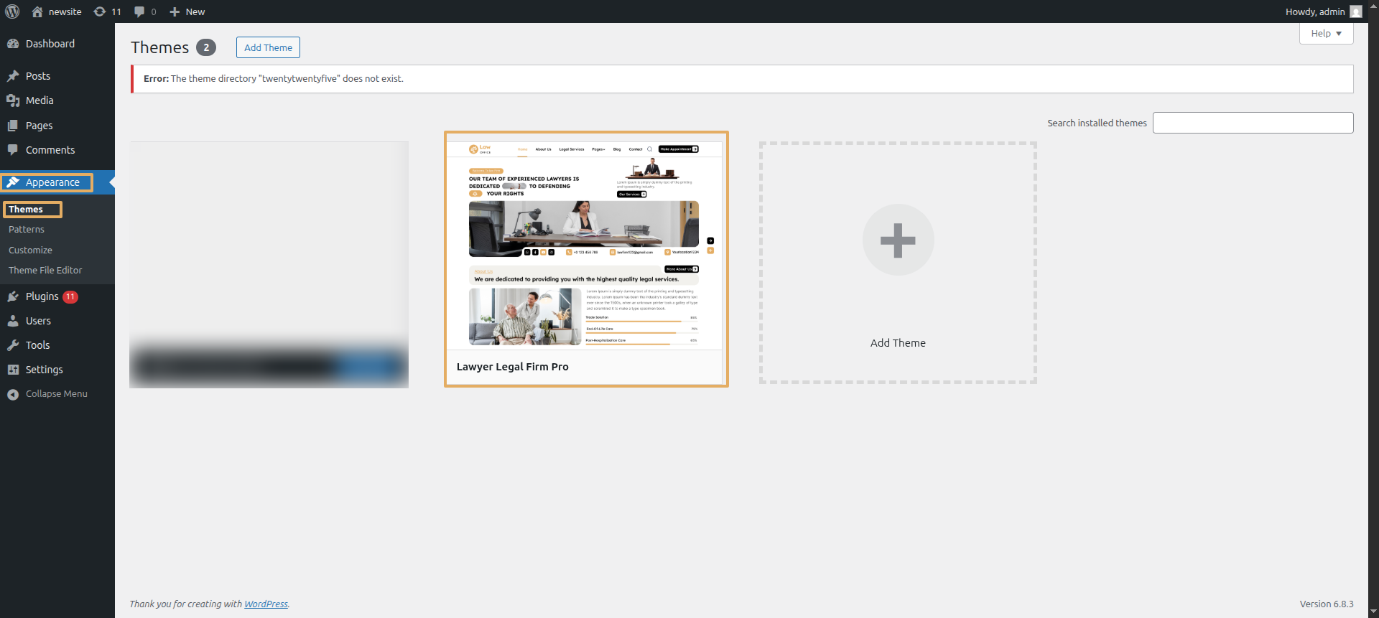
Task: Open the newsite home icon
Action: click(x=37, y=11)
